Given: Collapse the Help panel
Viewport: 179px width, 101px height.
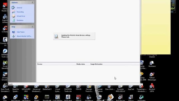Looking at the screenshot, I should (x=32, y=27).
